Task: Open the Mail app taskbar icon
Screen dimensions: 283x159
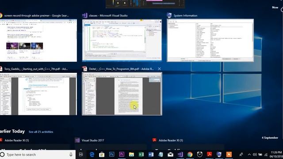Action: click(x=170, y=155)
